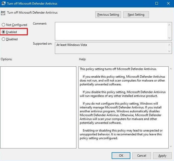Viewport: 174px width, 161px height.
Task: Close the Turn off Microsoft Defender Antivirus dialog
Action: tap(168, 3)
